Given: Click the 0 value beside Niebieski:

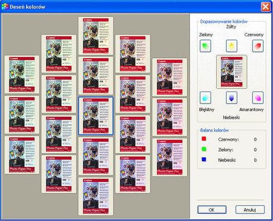Looking at the screenshot, I should point(255,160).
